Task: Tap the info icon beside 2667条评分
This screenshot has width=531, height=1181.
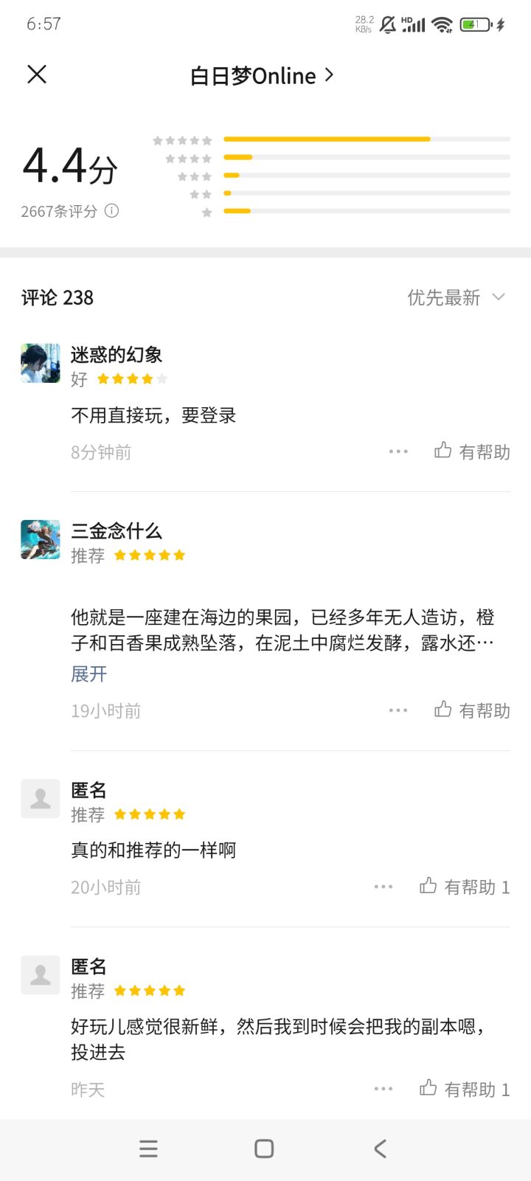Action: (x=111, y=211)
